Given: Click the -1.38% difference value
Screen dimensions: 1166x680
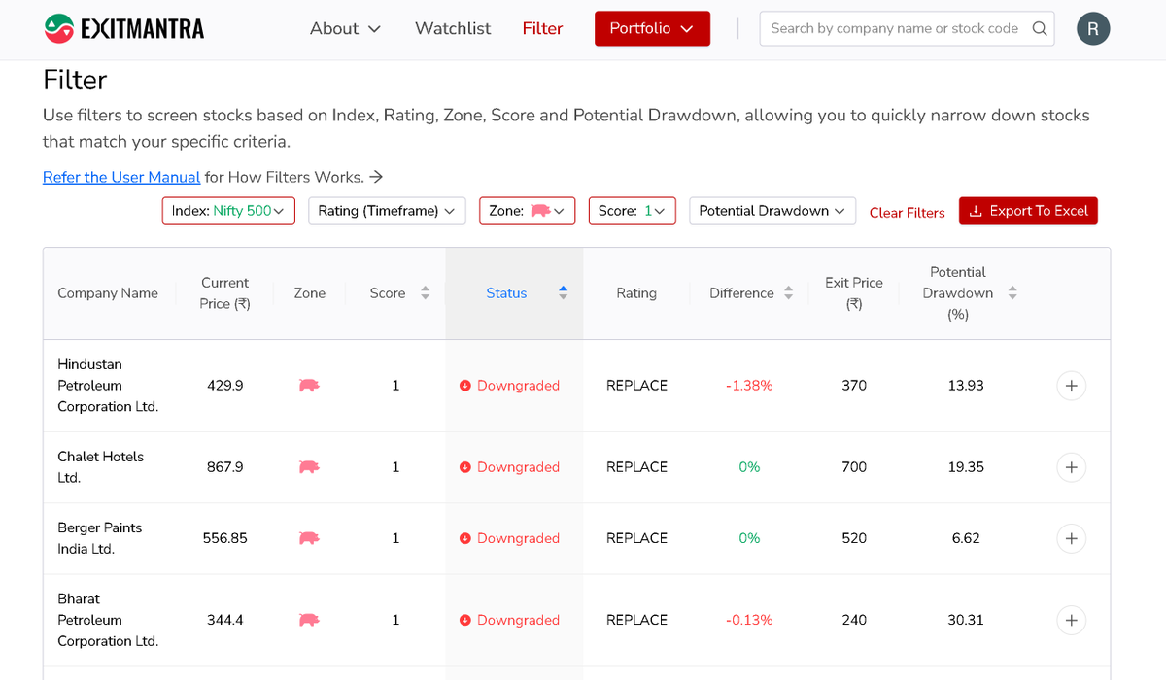Looking at the screenshot, I should click(x=749, y=386).
